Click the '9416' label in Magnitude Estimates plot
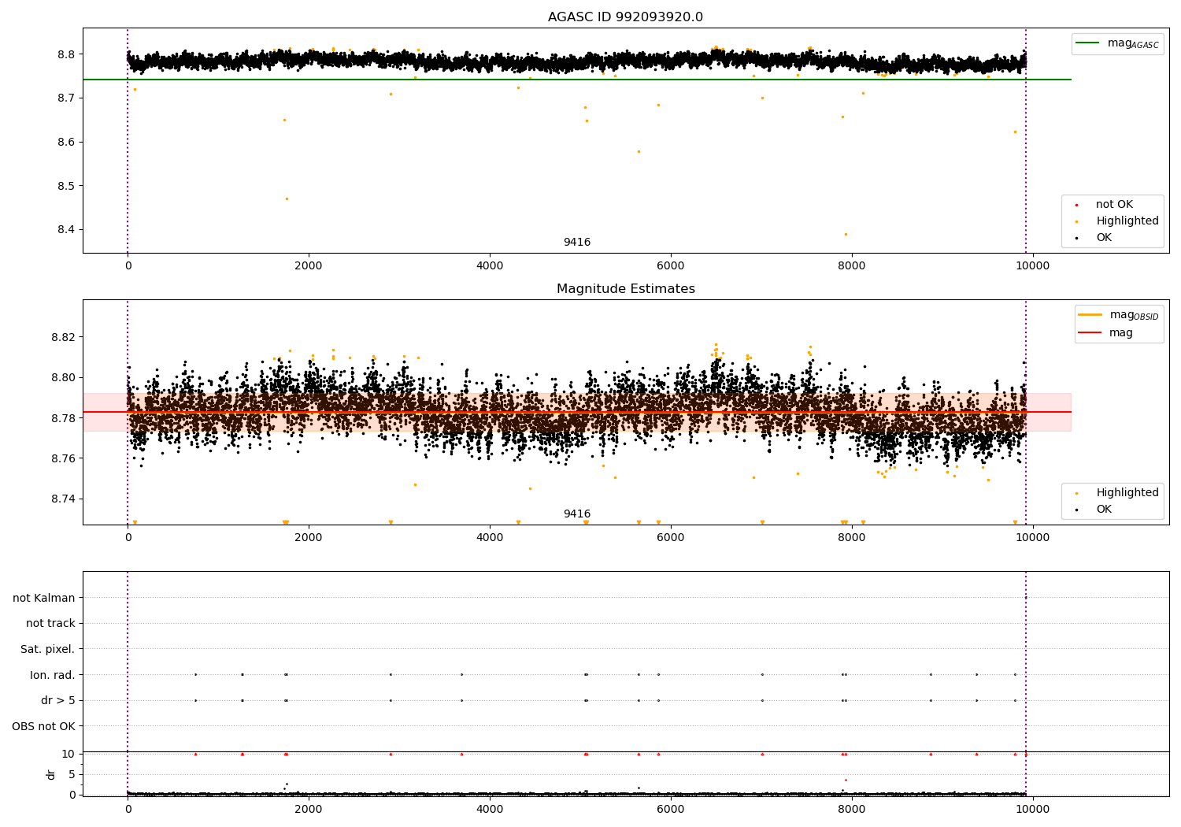The width and height of the screenshot is (1181, 827). point(577,514)
